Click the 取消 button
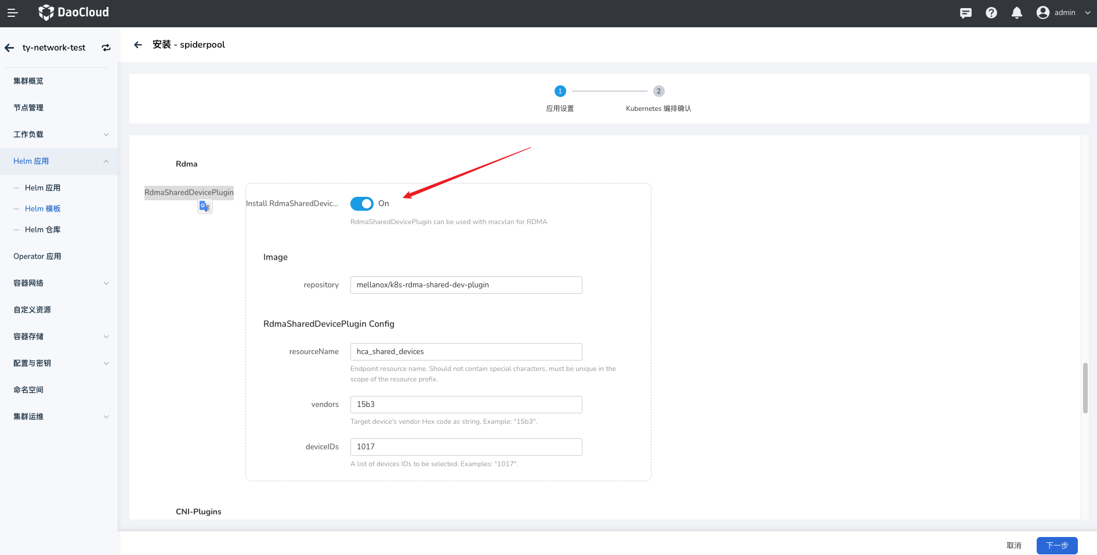1097x555 pixels. click(x=1013, y=546)
